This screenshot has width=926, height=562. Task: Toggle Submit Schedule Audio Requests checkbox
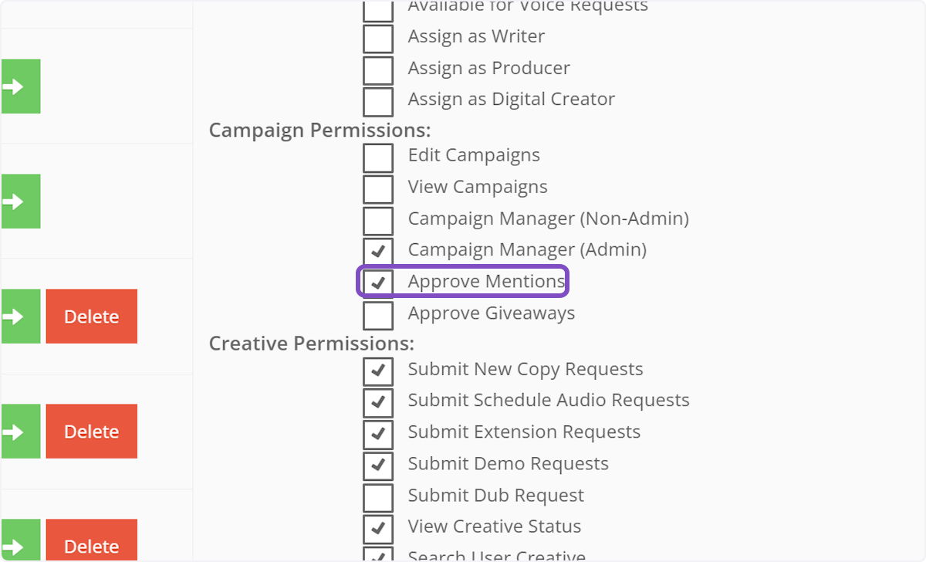point(378,401)
